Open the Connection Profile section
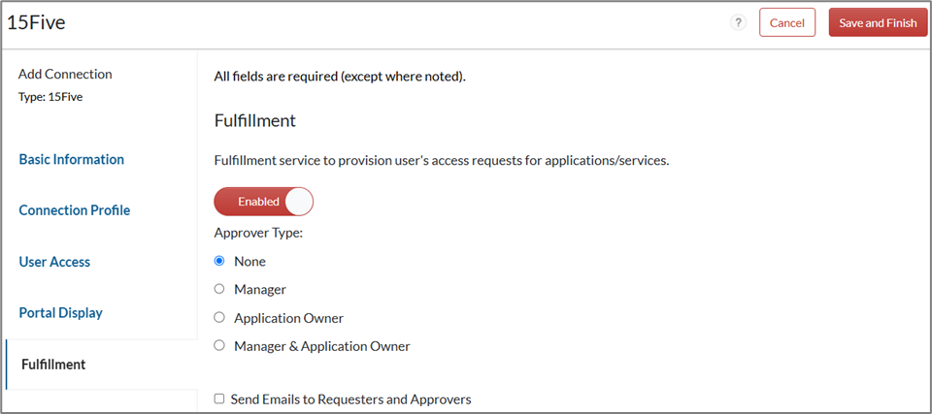Screen dimensions: 932x414 (75, 210)
